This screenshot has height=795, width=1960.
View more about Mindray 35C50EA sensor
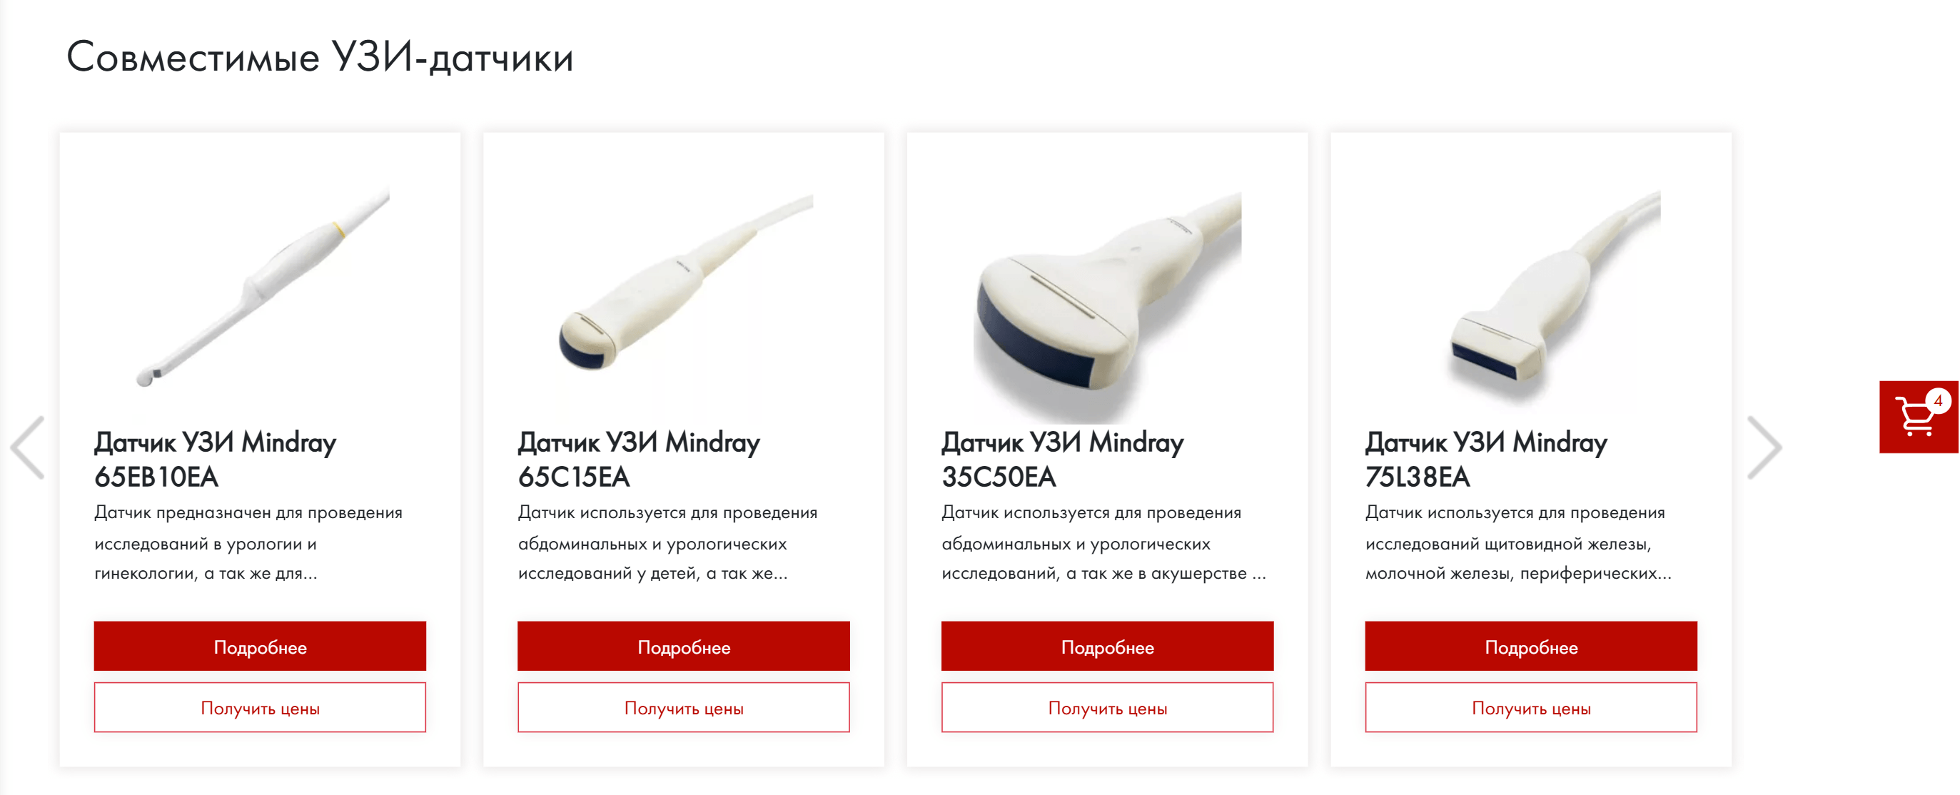1106,646
